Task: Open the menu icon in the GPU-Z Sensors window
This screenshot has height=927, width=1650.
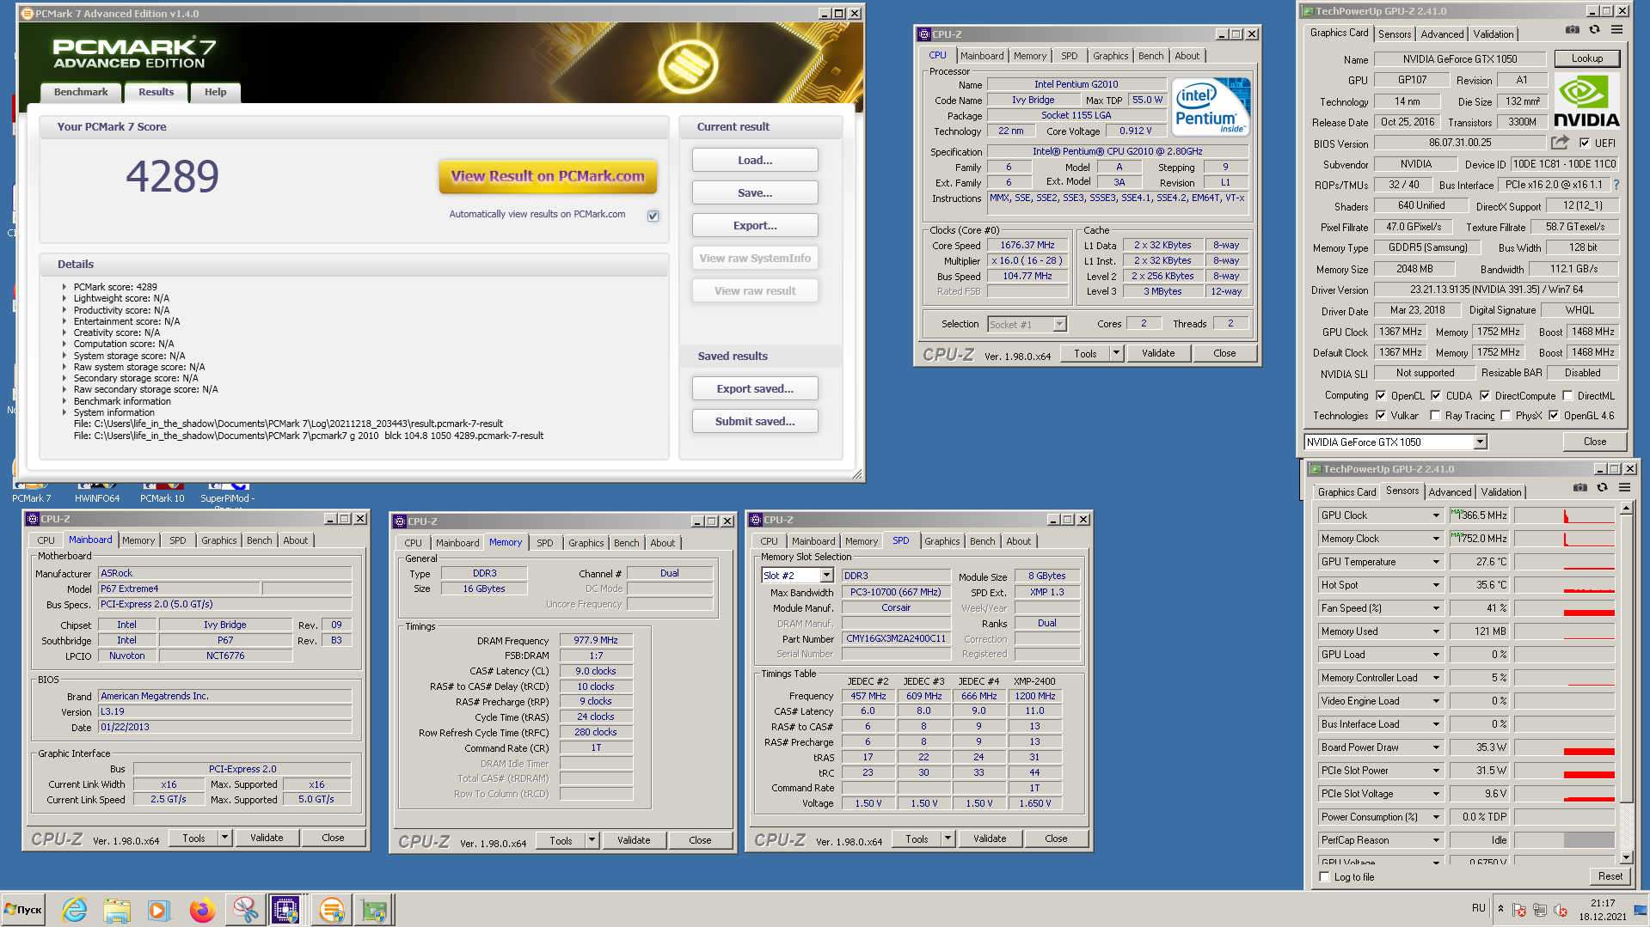Action: coord(1624,488)
